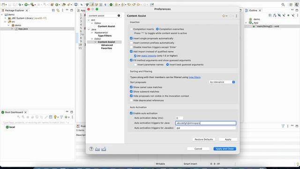Click Collapse All in Package Explorer

tap(53, 10)
